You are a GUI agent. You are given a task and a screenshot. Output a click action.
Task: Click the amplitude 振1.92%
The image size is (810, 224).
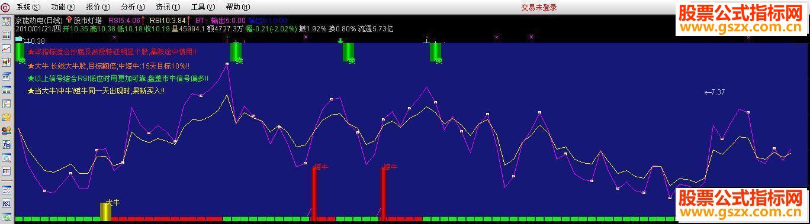click(313, 28)
